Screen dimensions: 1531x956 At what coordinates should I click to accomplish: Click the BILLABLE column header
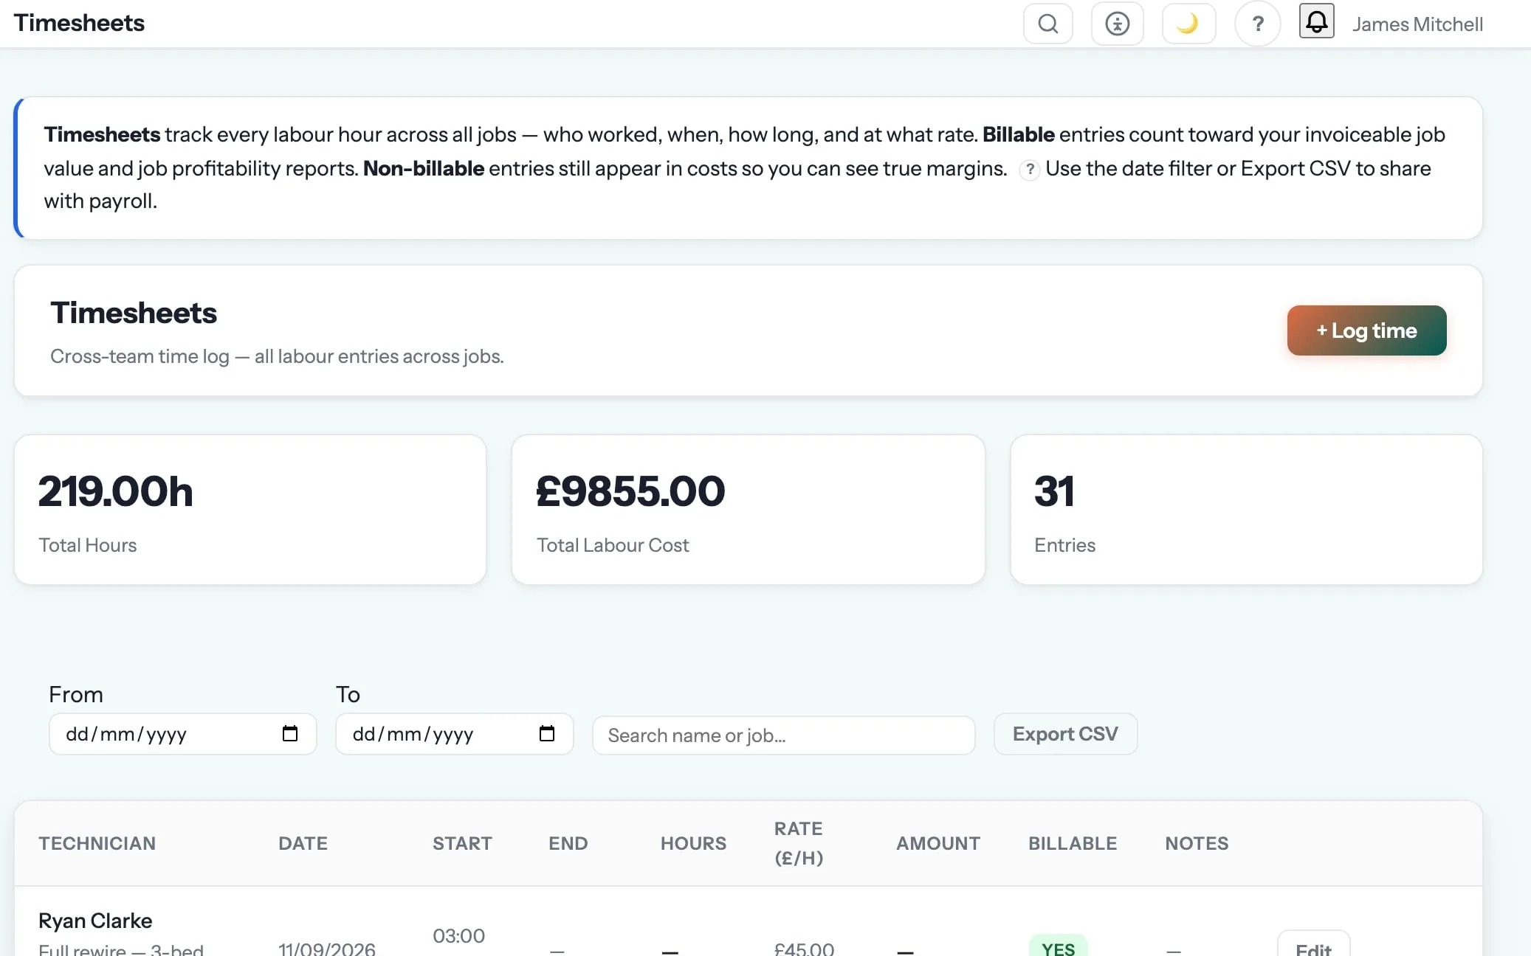coord(1073,843)
